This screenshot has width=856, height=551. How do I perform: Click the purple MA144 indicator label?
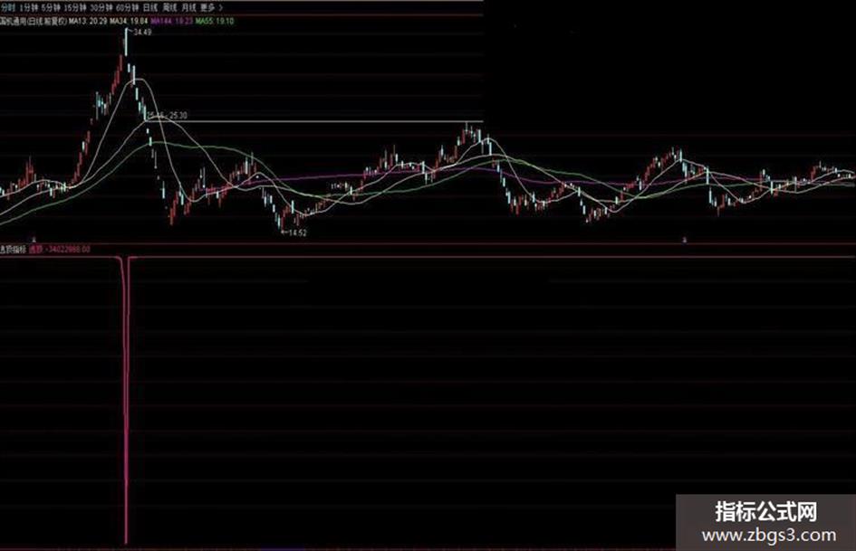[172, 22]
